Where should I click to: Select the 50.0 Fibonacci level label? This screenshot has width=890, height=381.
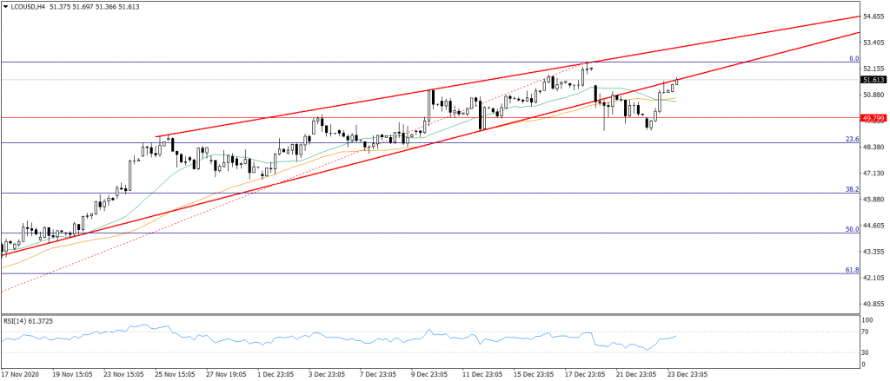point(853,229)
